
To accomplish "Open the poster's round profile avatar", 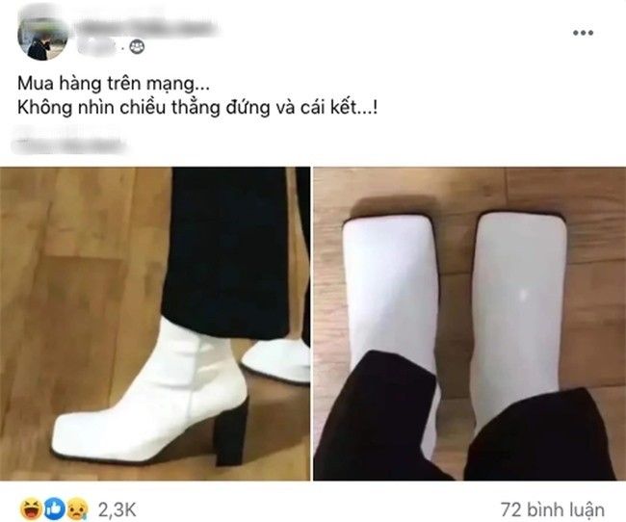I will 42,39.
